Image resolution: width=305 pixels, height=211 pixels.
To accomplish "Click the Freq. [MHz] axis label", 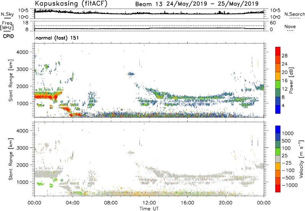I will tap(7, 26).
